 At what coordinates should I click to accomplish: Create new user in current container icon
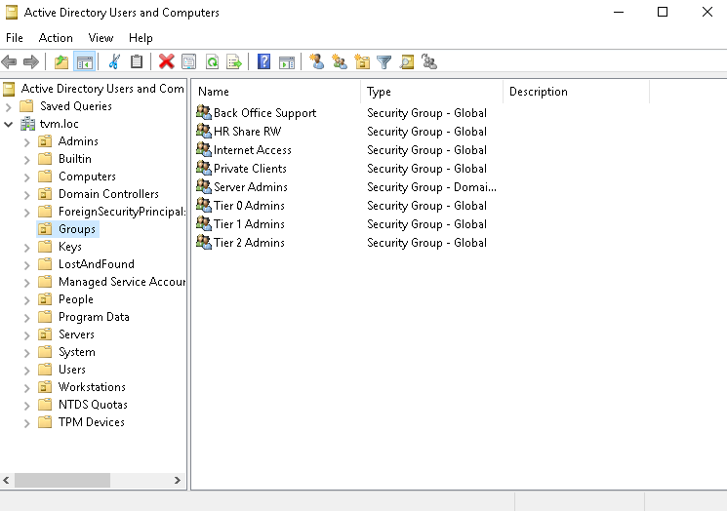point(317,61)
